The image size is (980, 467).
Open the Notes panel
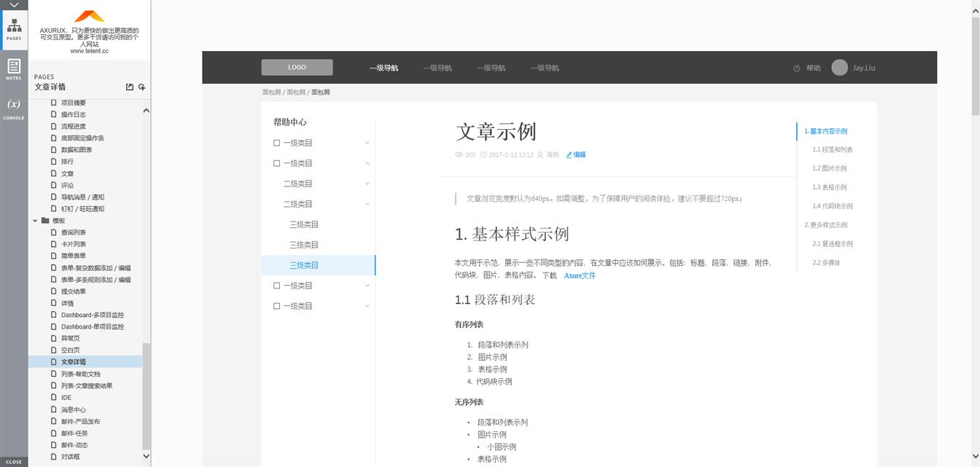click(13, 68)
